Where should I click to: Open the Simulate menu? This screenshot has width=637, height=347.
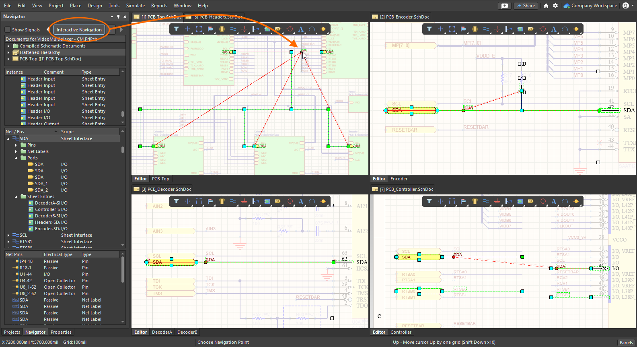pos(136,6)
